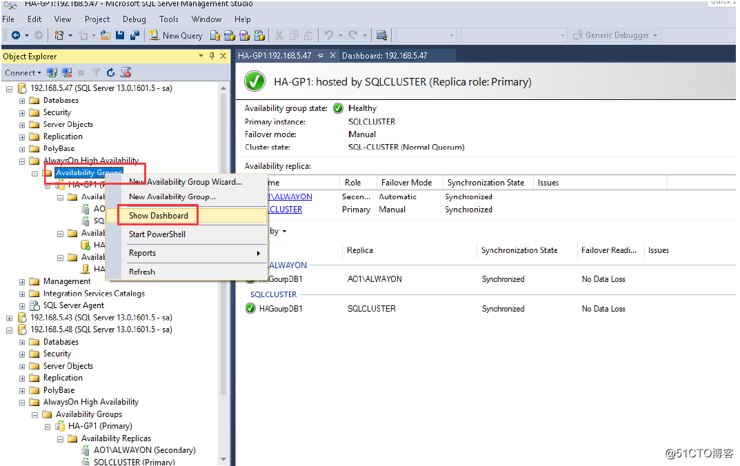740x466 pixels.
Task: Click the Filter funnel icon in Object Explorer
Action: tap(96, 72)
